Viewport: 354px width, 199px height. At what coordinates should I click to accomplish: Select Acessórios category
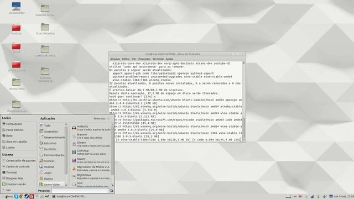pos(51,132)
